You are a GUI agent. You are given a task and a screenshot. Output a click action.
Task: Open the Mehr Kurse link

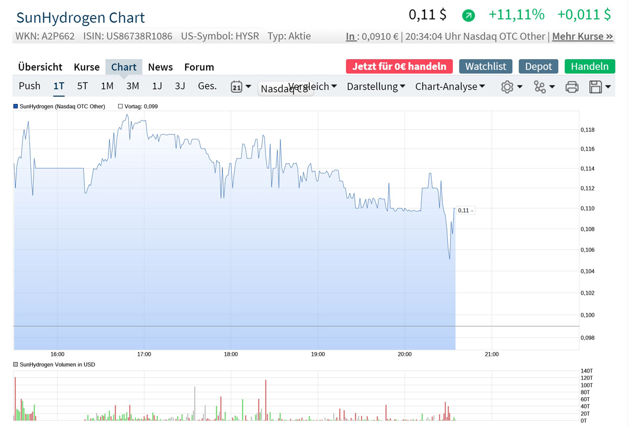(x=582, y=37)
